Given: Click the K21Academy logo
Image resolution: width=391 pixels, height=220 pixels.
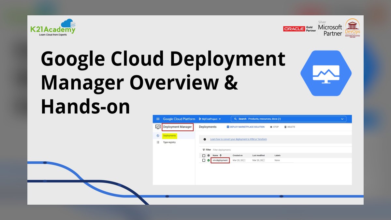Looking at the screenshot, I should [53, 27].
